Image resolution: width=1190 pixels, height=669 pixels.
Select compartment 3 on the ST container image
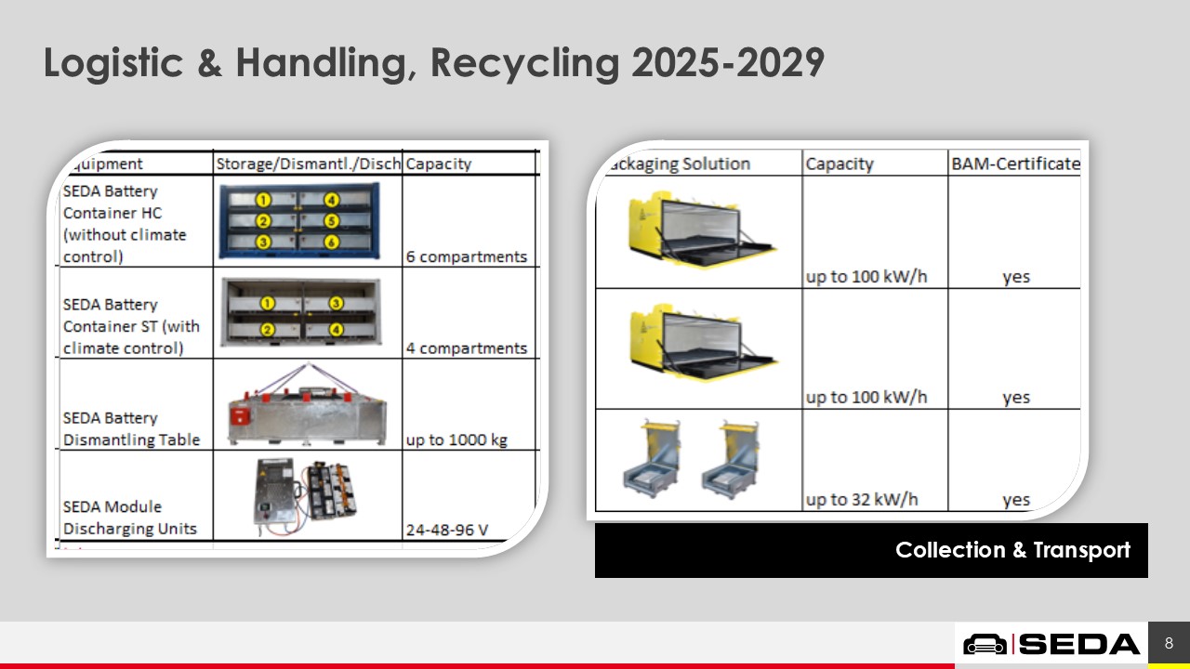[x=336, y=303]
